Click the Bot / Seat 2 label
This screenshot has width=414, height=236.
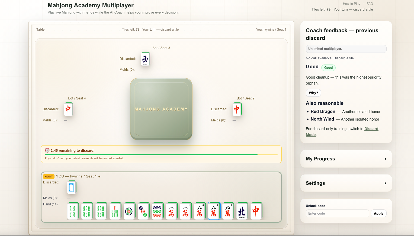point(246,98)
